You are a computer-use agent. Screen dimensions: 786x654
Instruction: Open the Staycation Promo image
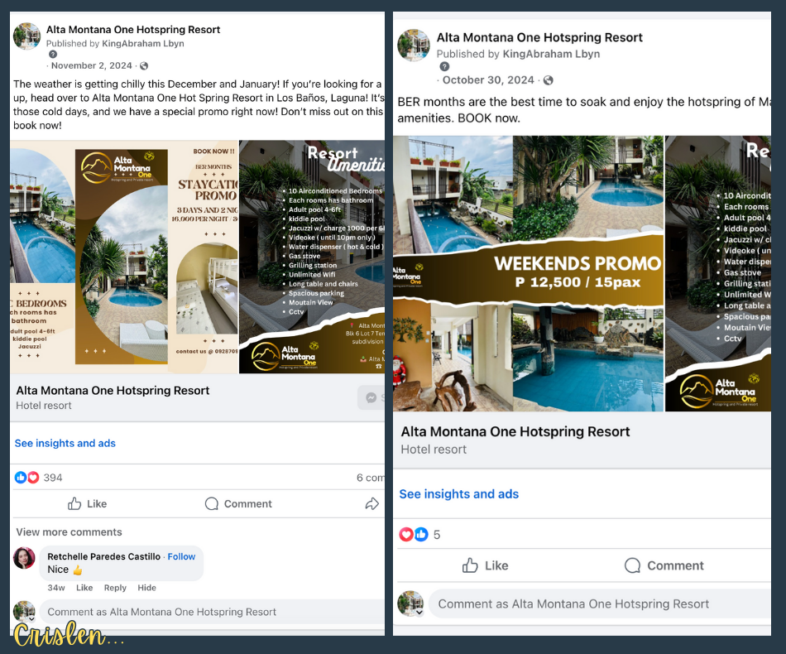pyautogui.click(x=124, y=257)
